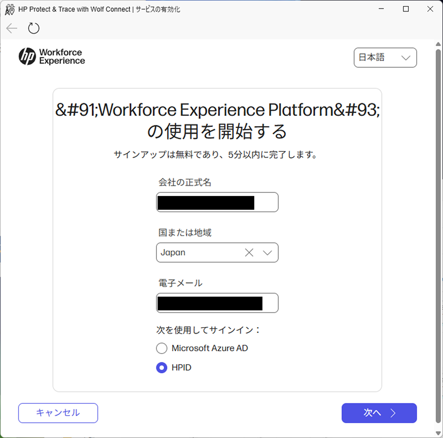Click the 会社の正式名 input field

(217, 202)
